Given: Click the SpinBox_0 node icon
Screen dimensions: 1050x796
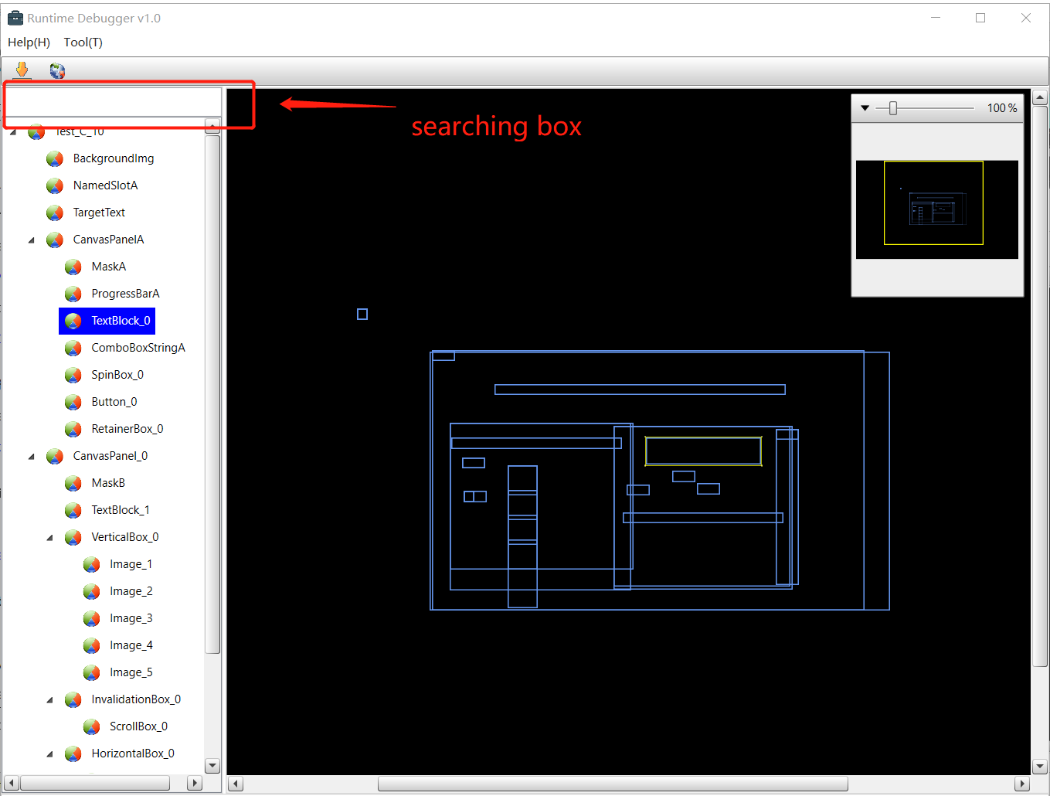Looking at the screenshot, I should [x=73, y=375].
